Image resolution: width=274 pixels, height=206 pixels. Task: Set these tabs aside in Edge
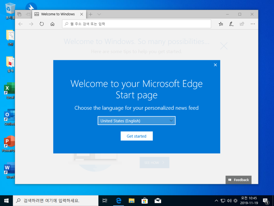coord(28,14)
